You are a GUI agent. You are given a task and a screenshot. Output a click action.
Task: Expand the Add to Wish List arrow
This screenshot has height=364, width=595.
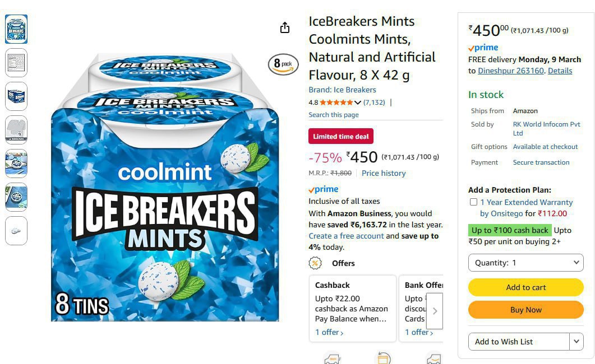point(576,341)
